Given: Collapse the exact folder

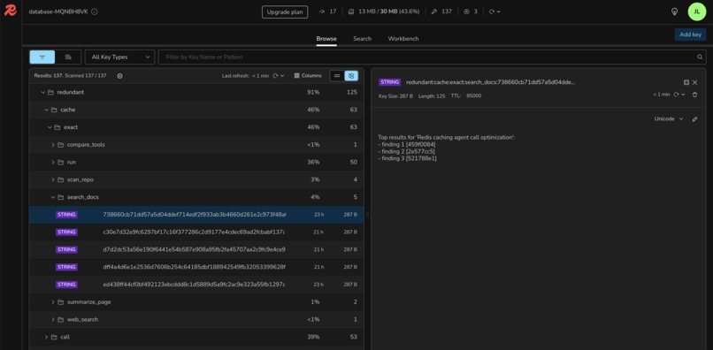Looking at the screenshot, I should [x=50, y=127].
